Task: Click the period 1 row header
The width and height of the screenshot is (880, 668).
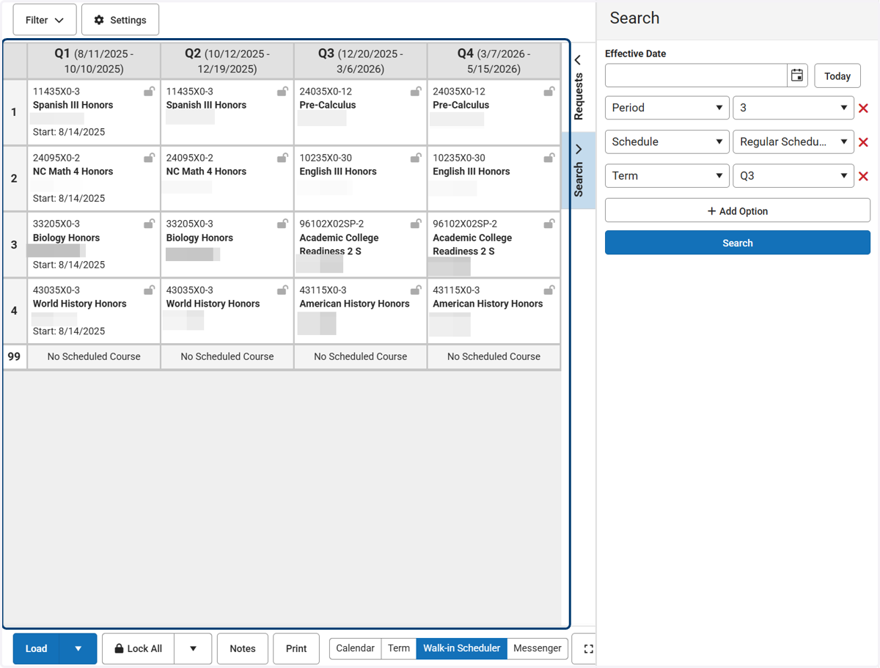Action: click(15, 112)
